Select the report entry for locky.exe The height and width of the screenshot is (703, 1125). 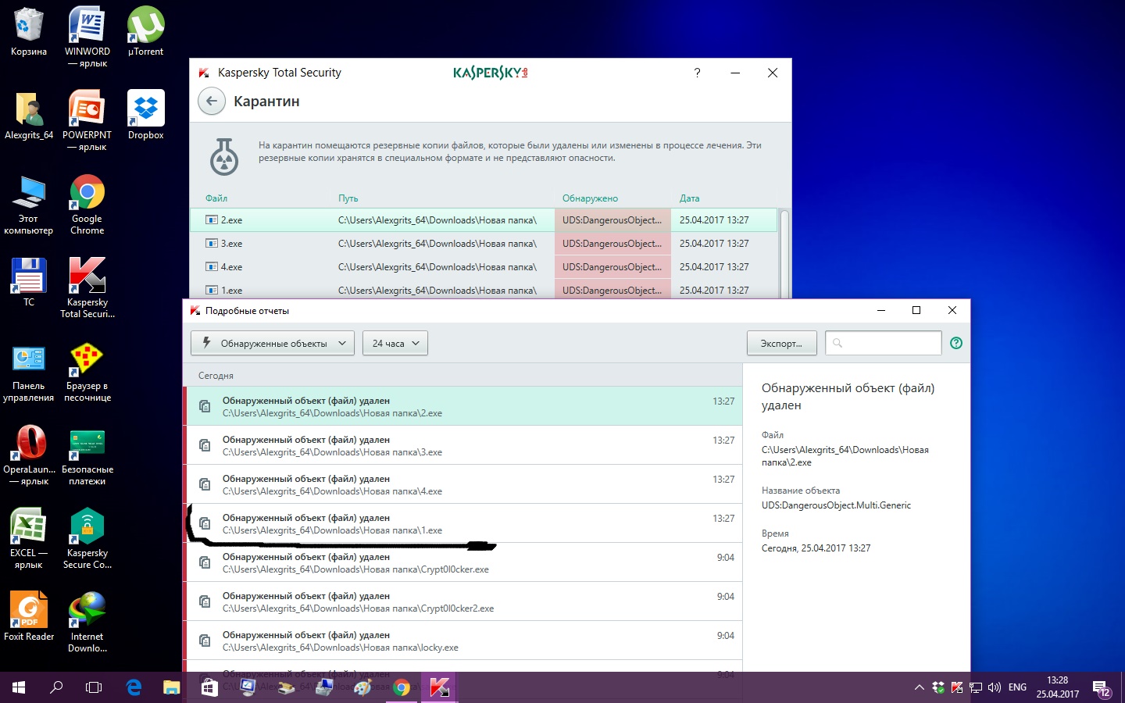pyautogui.click(x=462, y=641)
